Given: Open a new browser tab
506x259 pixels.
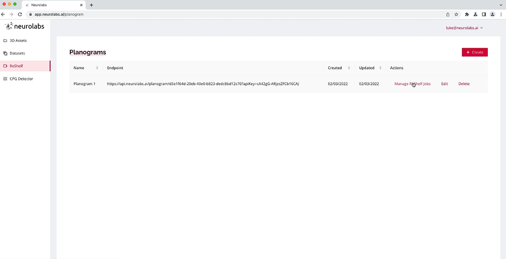Looking at the screenshot, I should (91, 5).
